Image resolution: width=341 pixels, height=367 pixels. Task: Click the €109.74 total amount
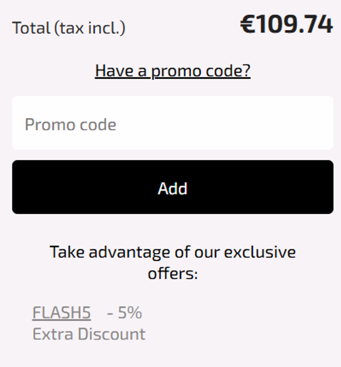coord(286,25)
